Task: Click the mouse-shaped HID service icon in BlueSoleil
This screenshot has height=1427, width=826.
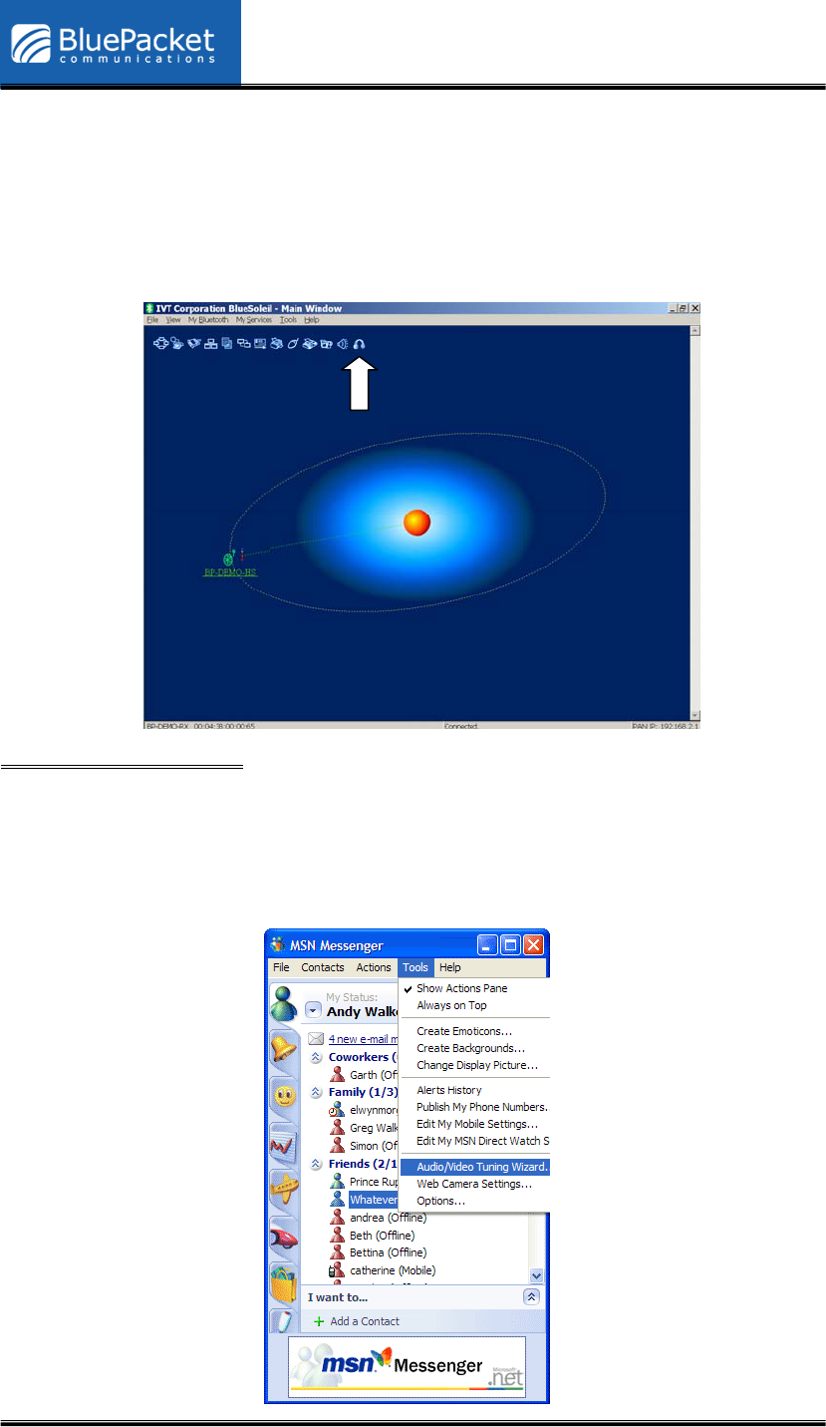Action: pos(294,344)
